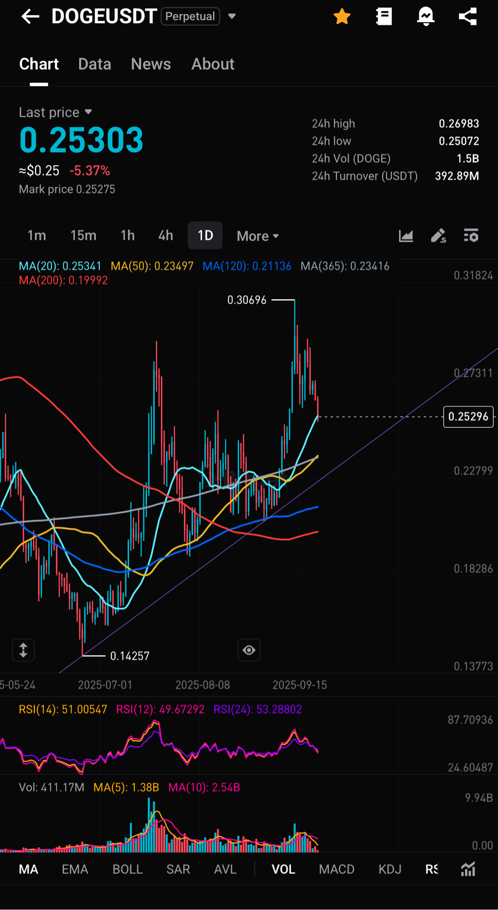The image size is (498, 910).
Task: Open price alert bell icon
Action: pos(425,17)
